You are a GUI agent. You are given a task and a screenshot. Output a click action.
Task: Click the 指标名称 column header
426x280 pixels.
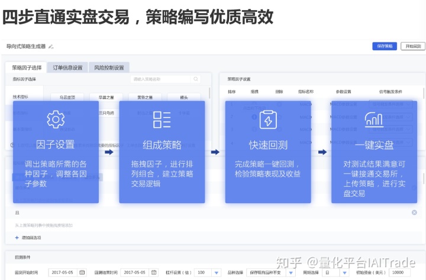(306, 92)
